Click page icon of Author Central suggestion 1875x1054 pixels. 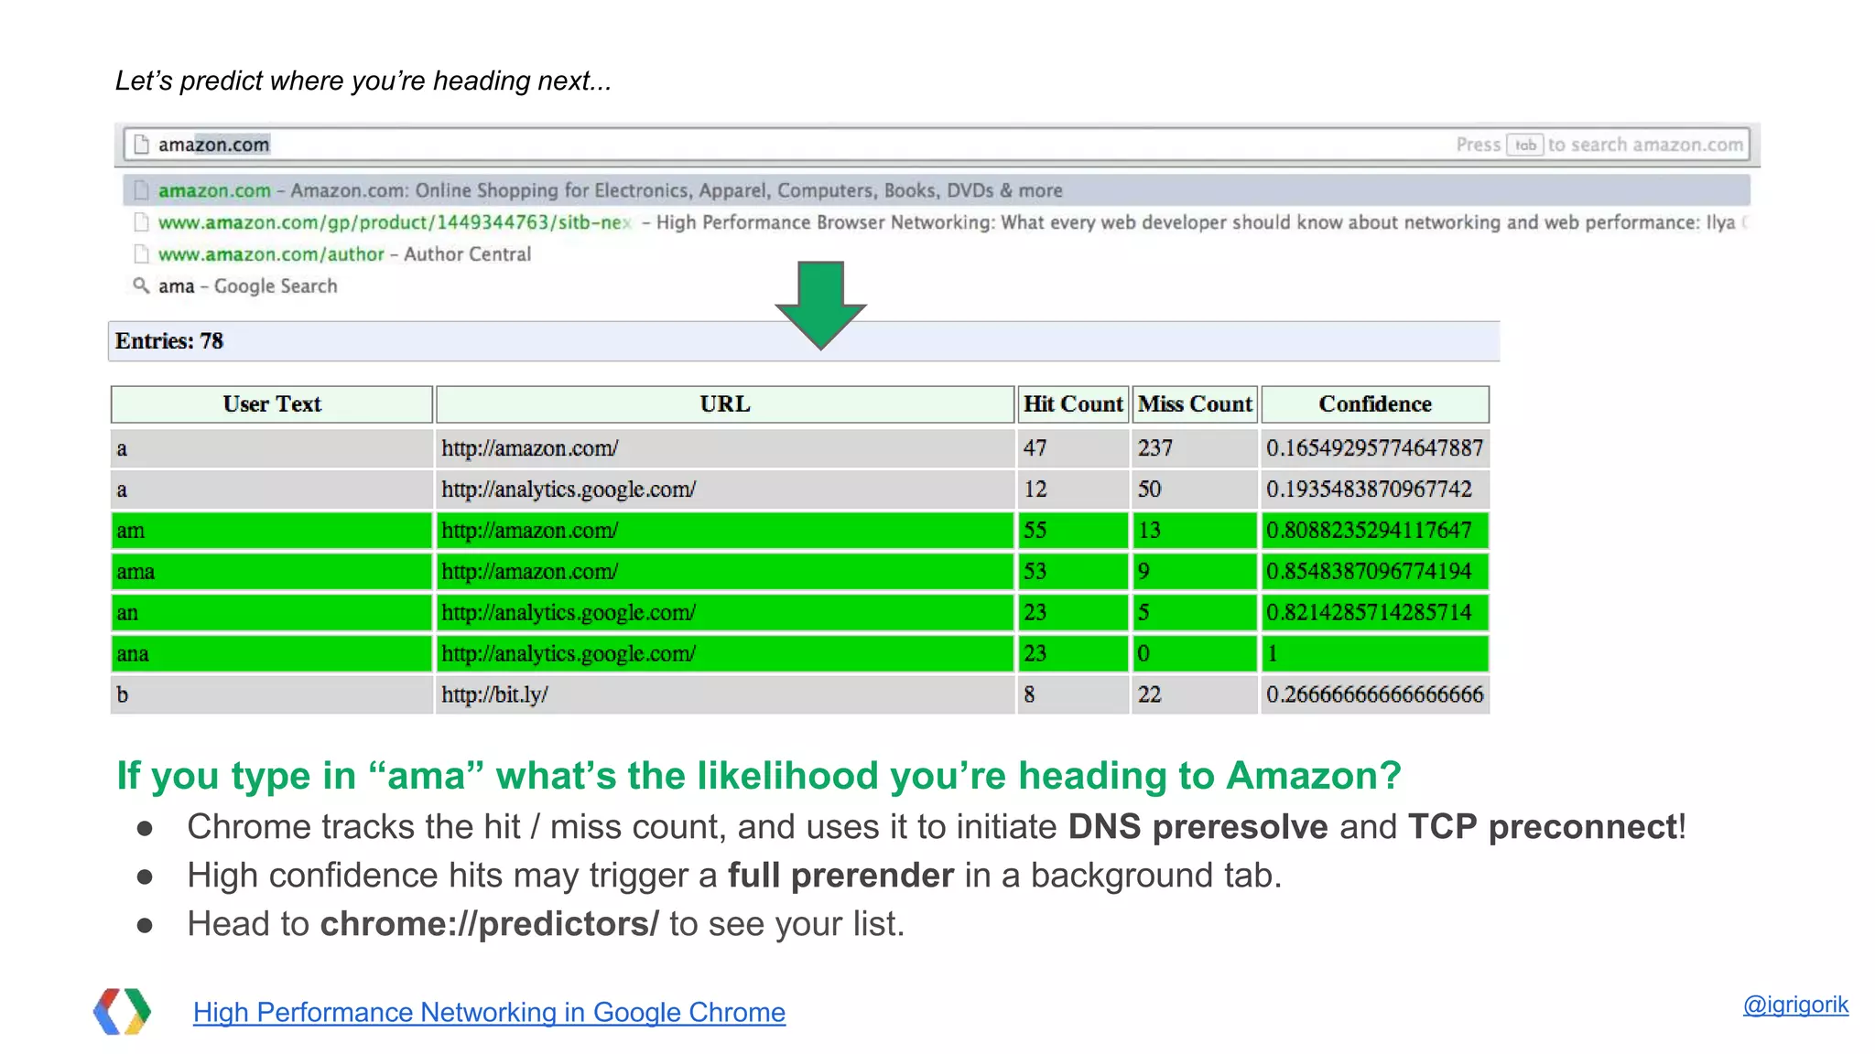click(141, 253)
